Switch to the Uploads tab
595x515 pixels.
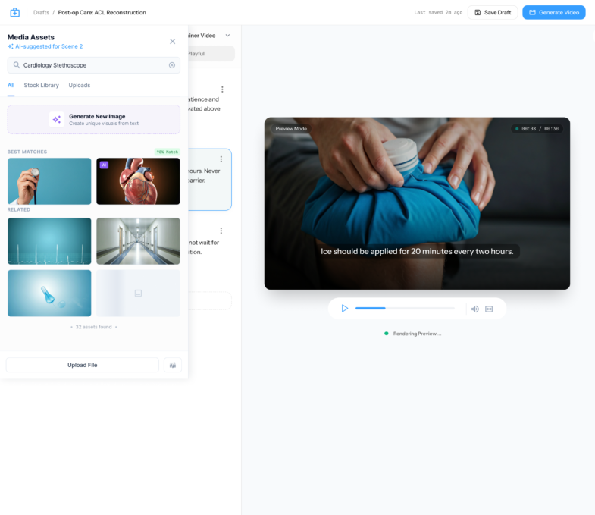click(x=79, y=85)
